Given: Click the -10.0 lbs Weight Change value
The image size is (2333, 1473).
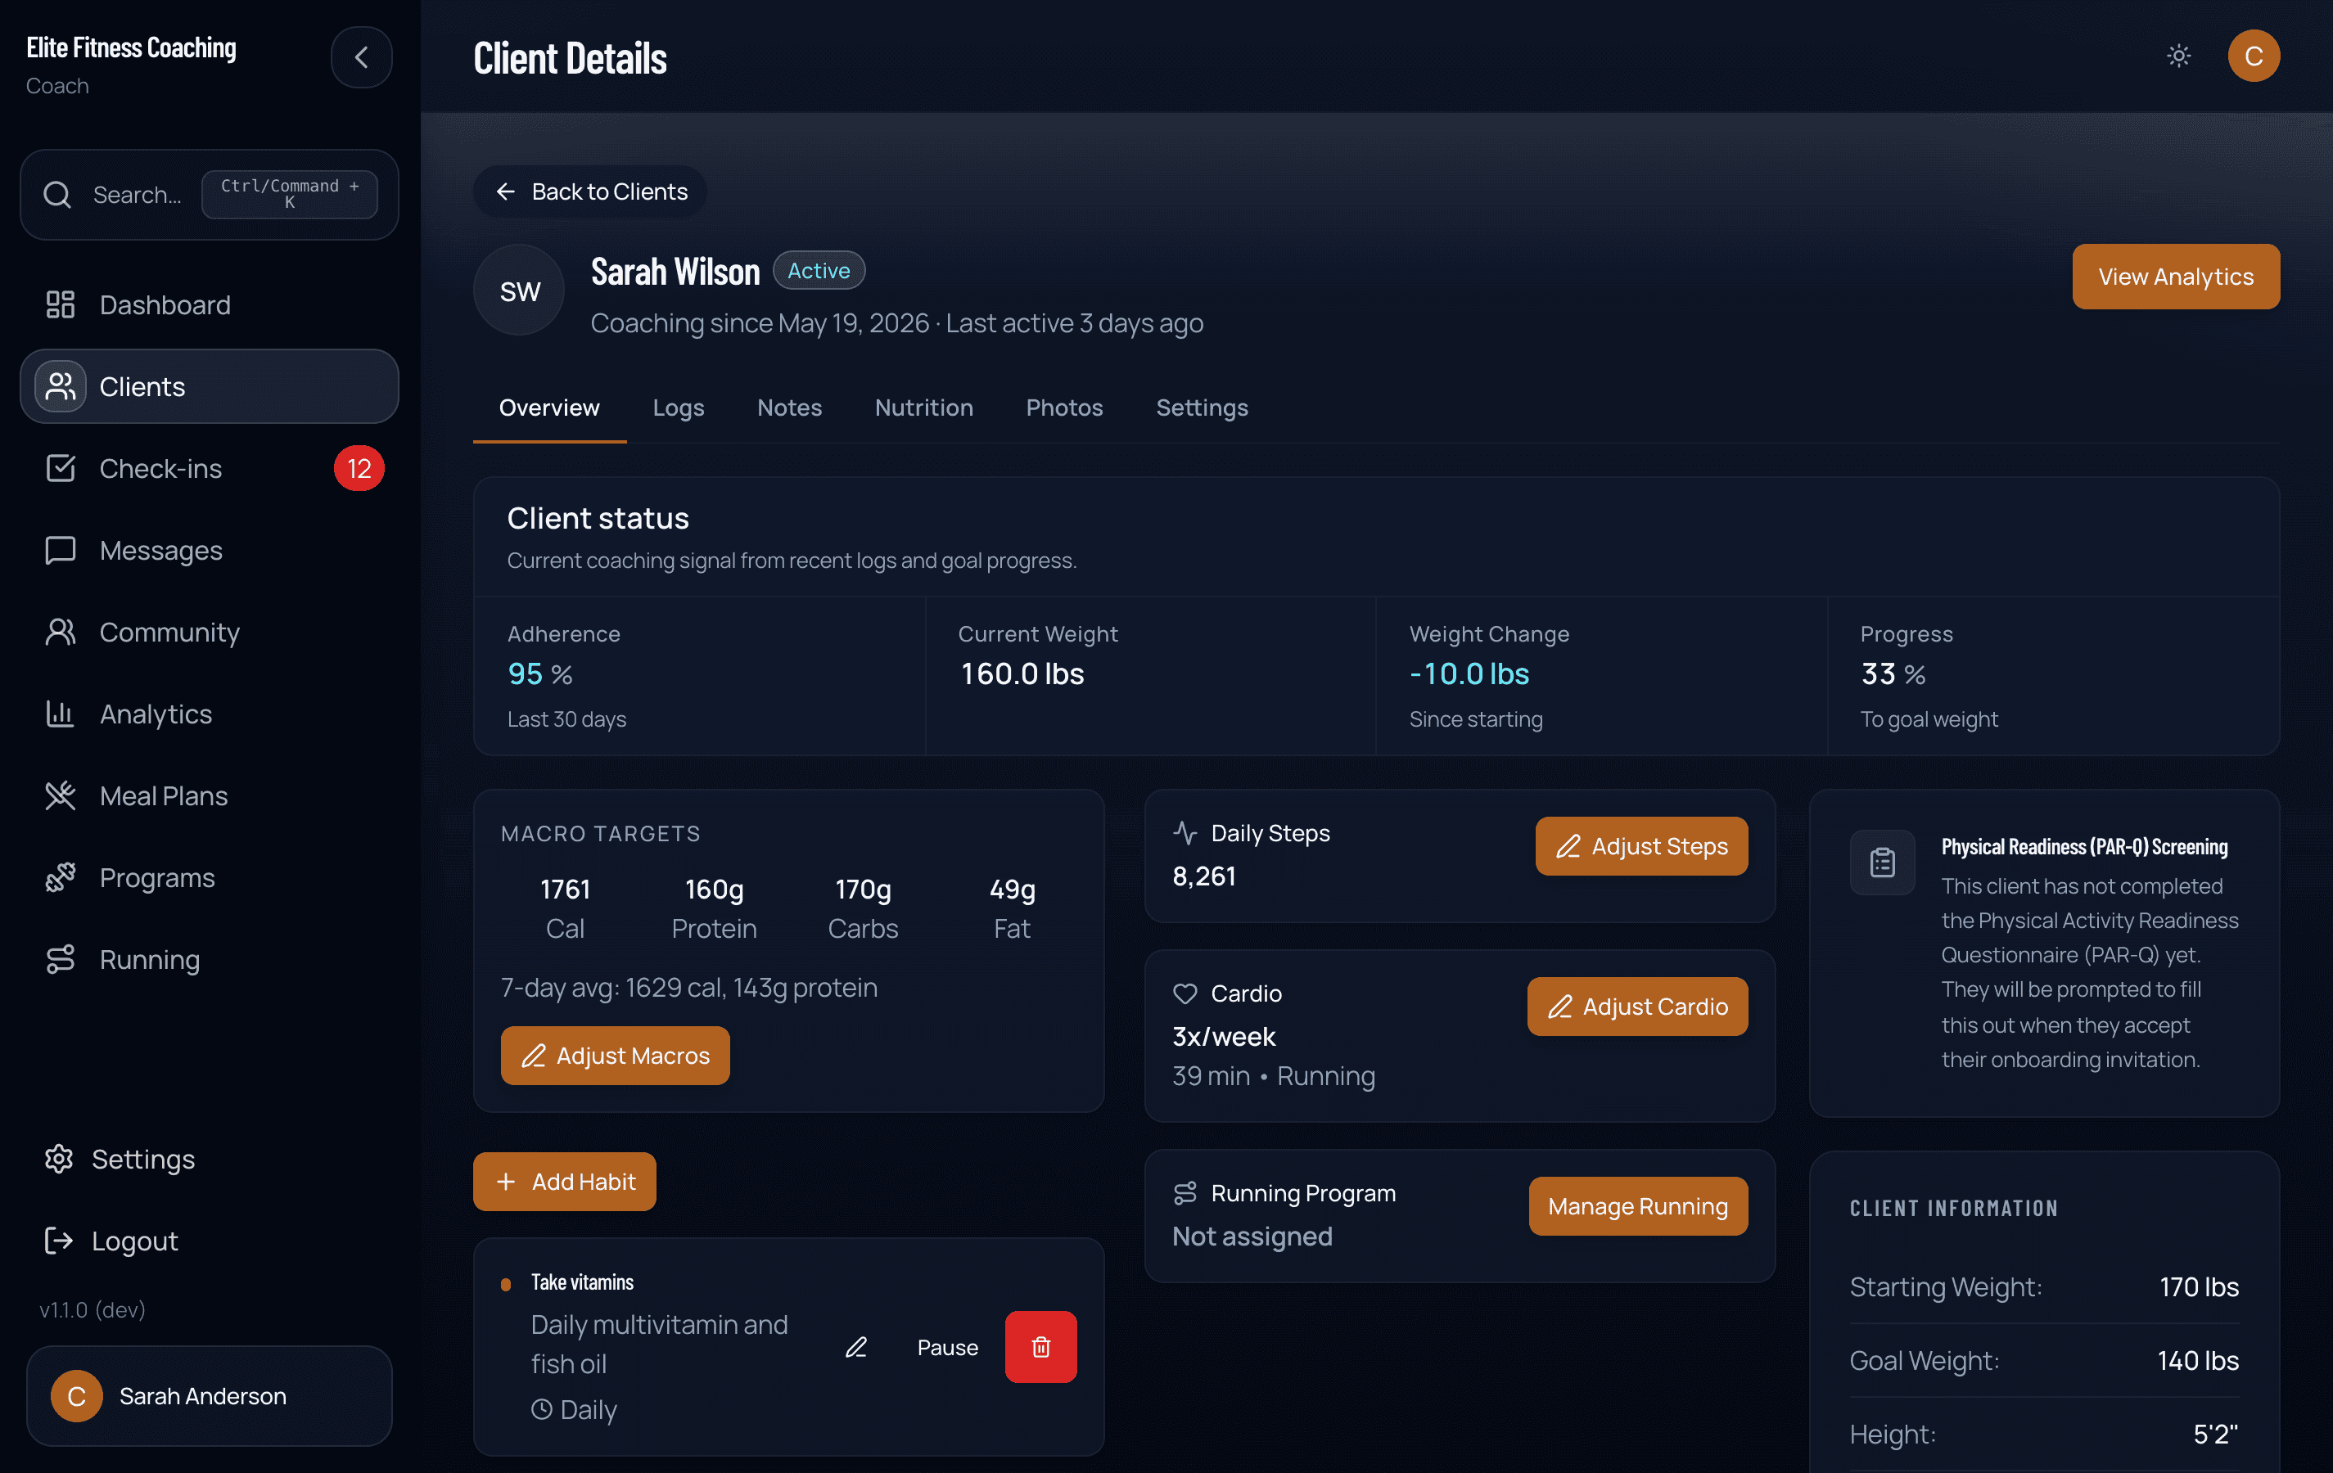Looking at the screenshot, I should click(1469, 674).
